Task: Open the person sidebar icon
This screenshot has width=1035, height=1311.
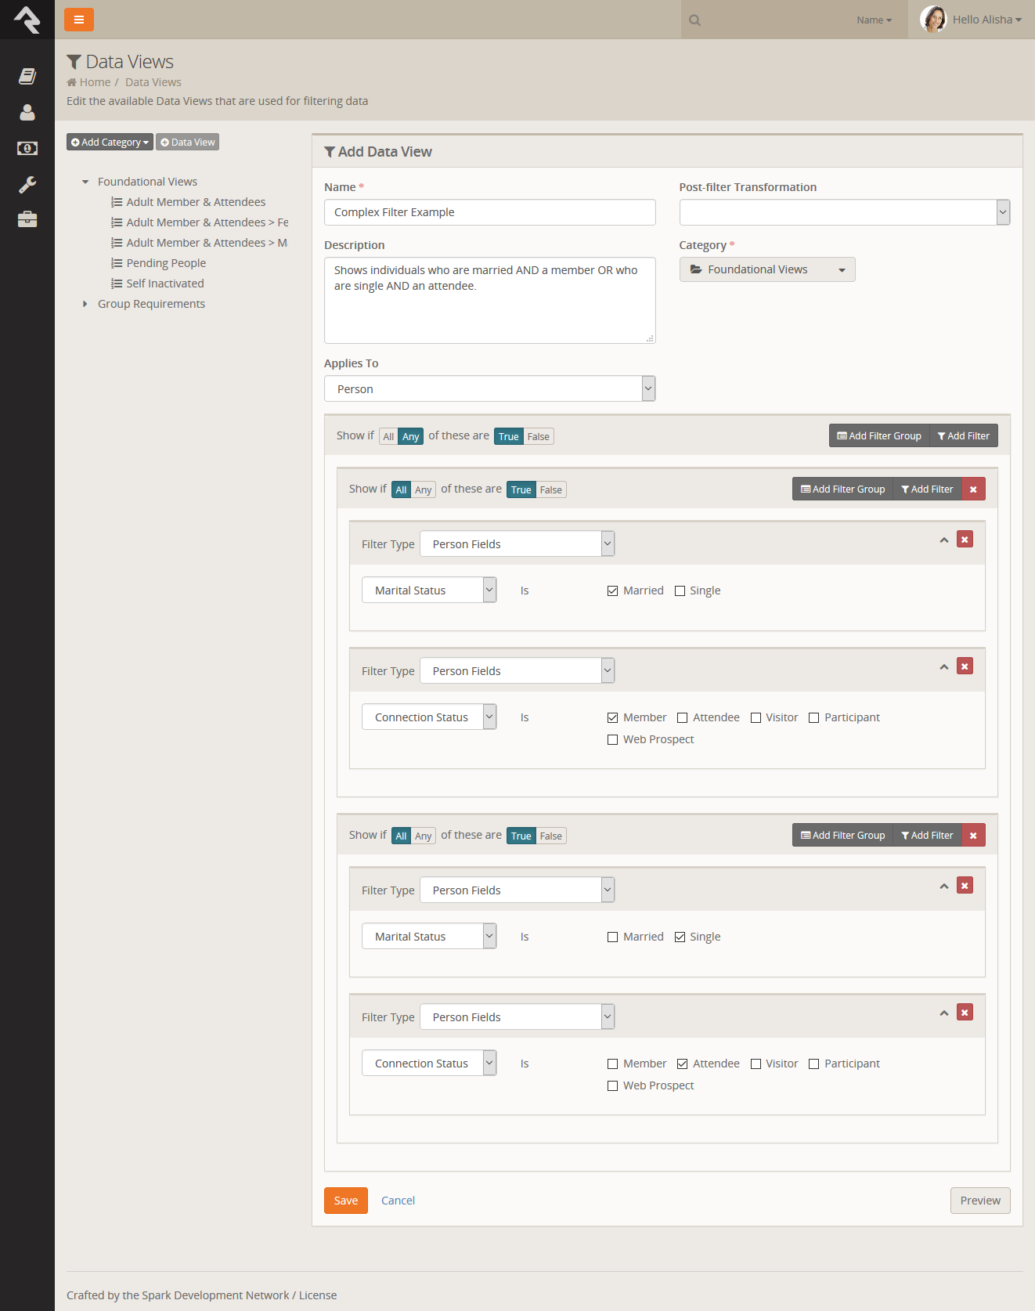Action: (27, 113)
